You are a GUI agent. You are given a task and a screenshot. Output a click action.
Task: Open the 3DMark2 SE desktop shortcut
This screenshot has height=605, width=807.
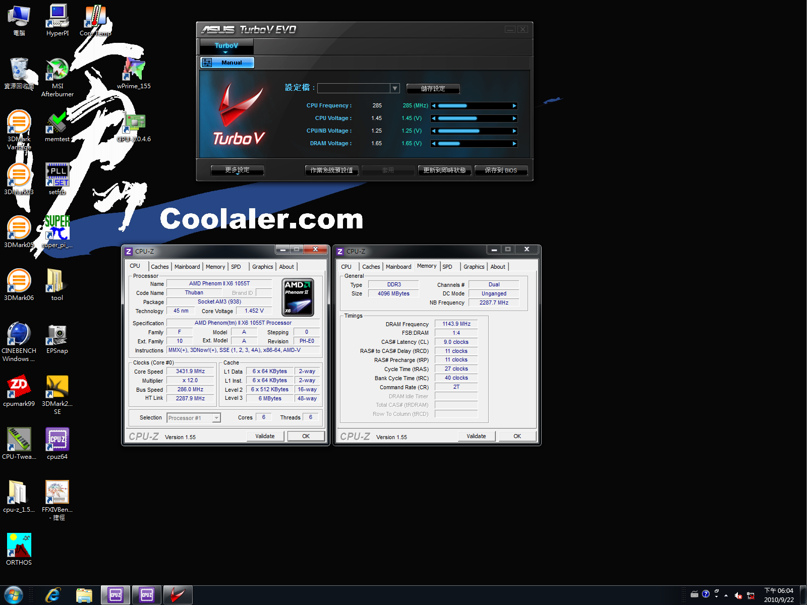click(x=57, y=395)
